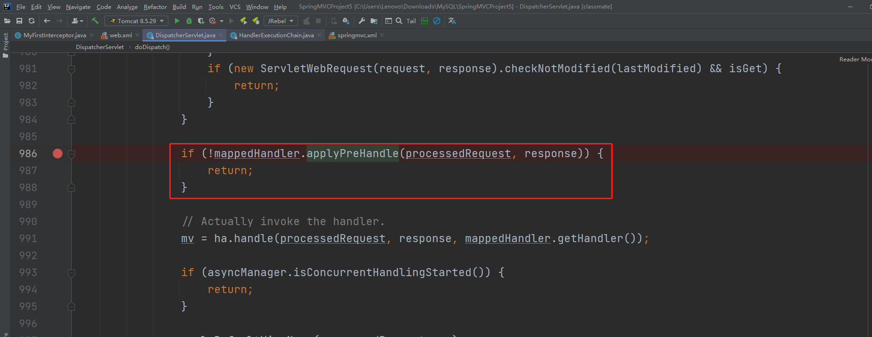The width and height of the screenshot is (872, 337).
Task: Close the DispatcherServlet.java tab
Action: (221, 35)
